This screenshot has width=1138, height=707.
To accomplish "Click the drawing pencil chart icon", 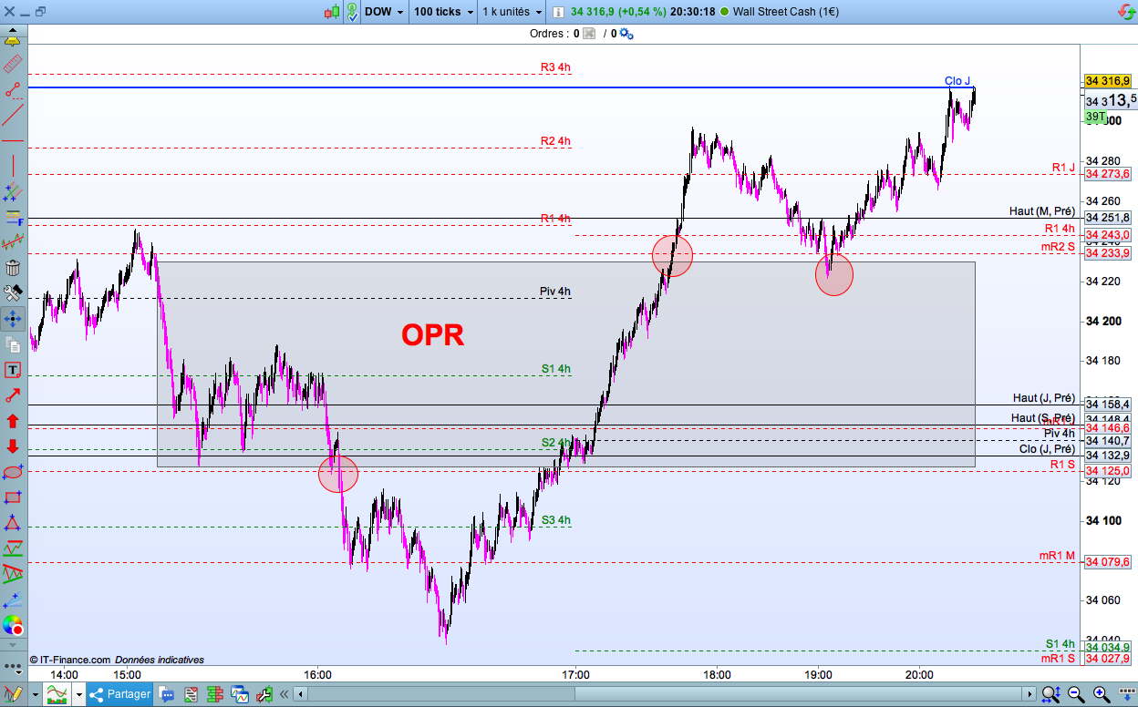I will [13, 694].
